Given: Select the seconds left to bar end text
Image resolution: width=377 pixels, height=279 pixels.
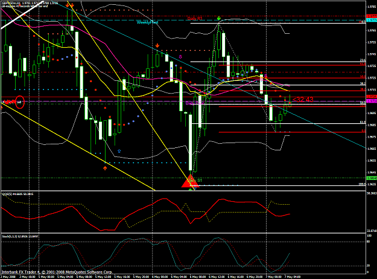Looking at the screenshot, I should (x=25, y=6).
